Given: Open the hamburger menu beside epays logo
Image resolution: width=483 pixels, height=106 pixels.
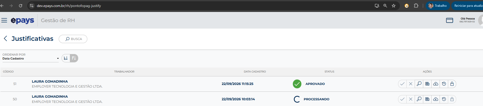Looking at the screenshot, I should tap(4, 20).
